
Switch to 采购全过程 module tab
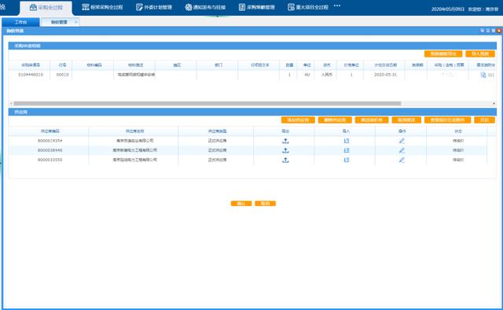pos(46,7)
